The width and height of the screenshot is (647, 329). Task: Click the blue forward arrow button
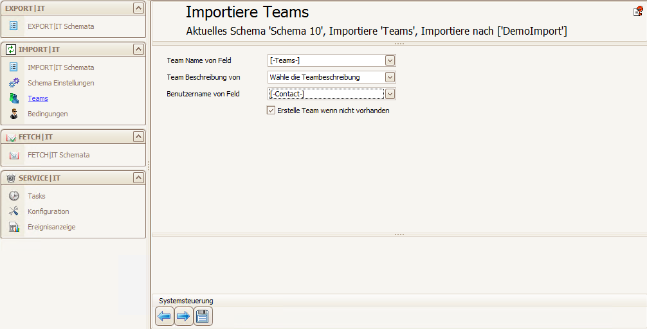(x=184, y=316)
